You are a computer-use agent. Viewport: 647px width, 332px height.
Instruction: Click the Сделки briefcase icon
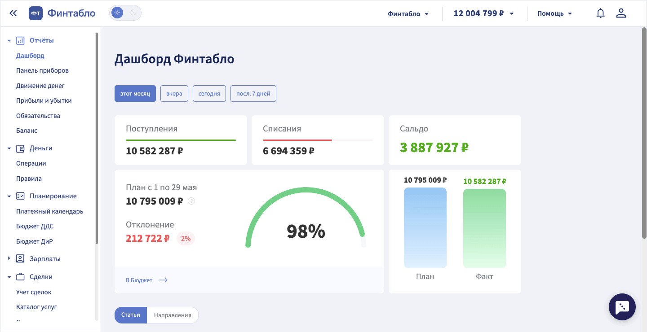[x=20, y=277]
